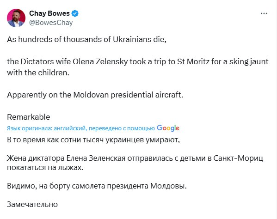Click the words 'переведено с помощью' in translation notice
The width and height of the screenshot is (277, 219).
(122, 128)
